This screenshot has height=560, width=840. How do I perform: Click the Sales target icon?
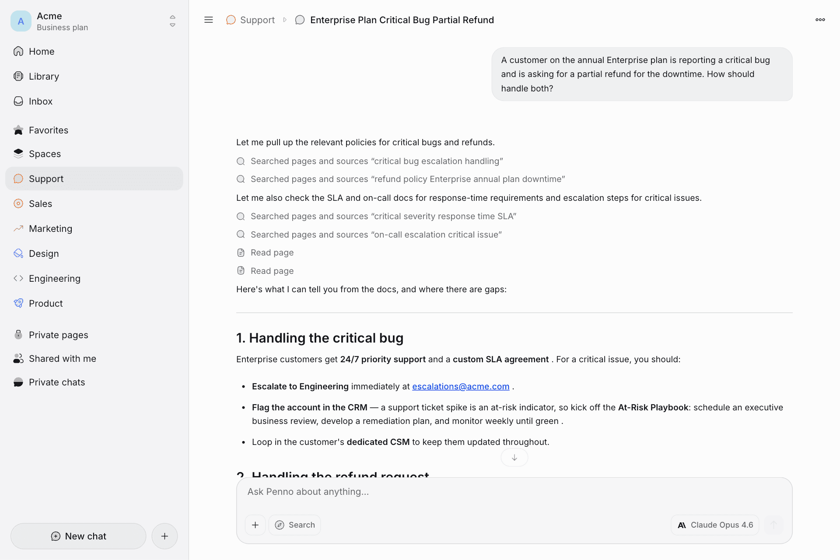point(18,203)
